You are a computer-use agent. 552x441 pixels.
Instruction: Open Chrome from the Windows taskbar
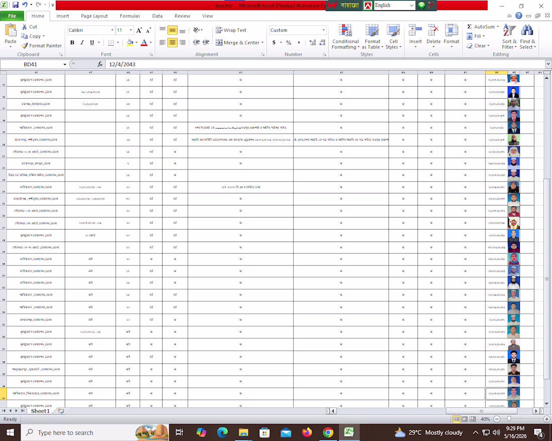click(328, 432)
